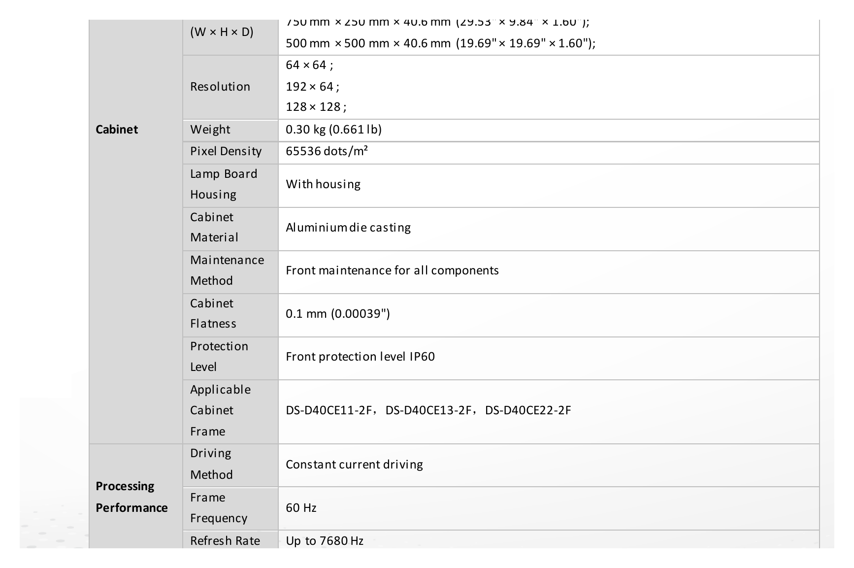Select the DS-D40CE13-2F model name
This screenshot has width=854, height=568.
click(x=428, y=410)
